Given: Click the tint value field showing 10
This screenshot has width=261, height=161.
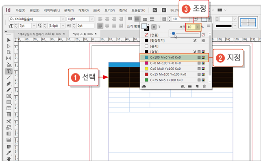Looking at the screenshot, I should coord(191,27).
